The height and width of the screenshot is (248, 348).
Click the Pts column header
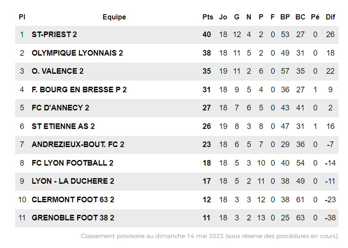pyautogui.click(x=207, y=17)
